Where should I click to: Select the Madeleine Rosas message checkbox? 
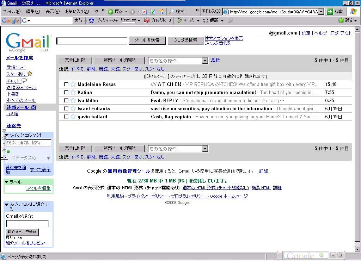[x=66, y=85]
